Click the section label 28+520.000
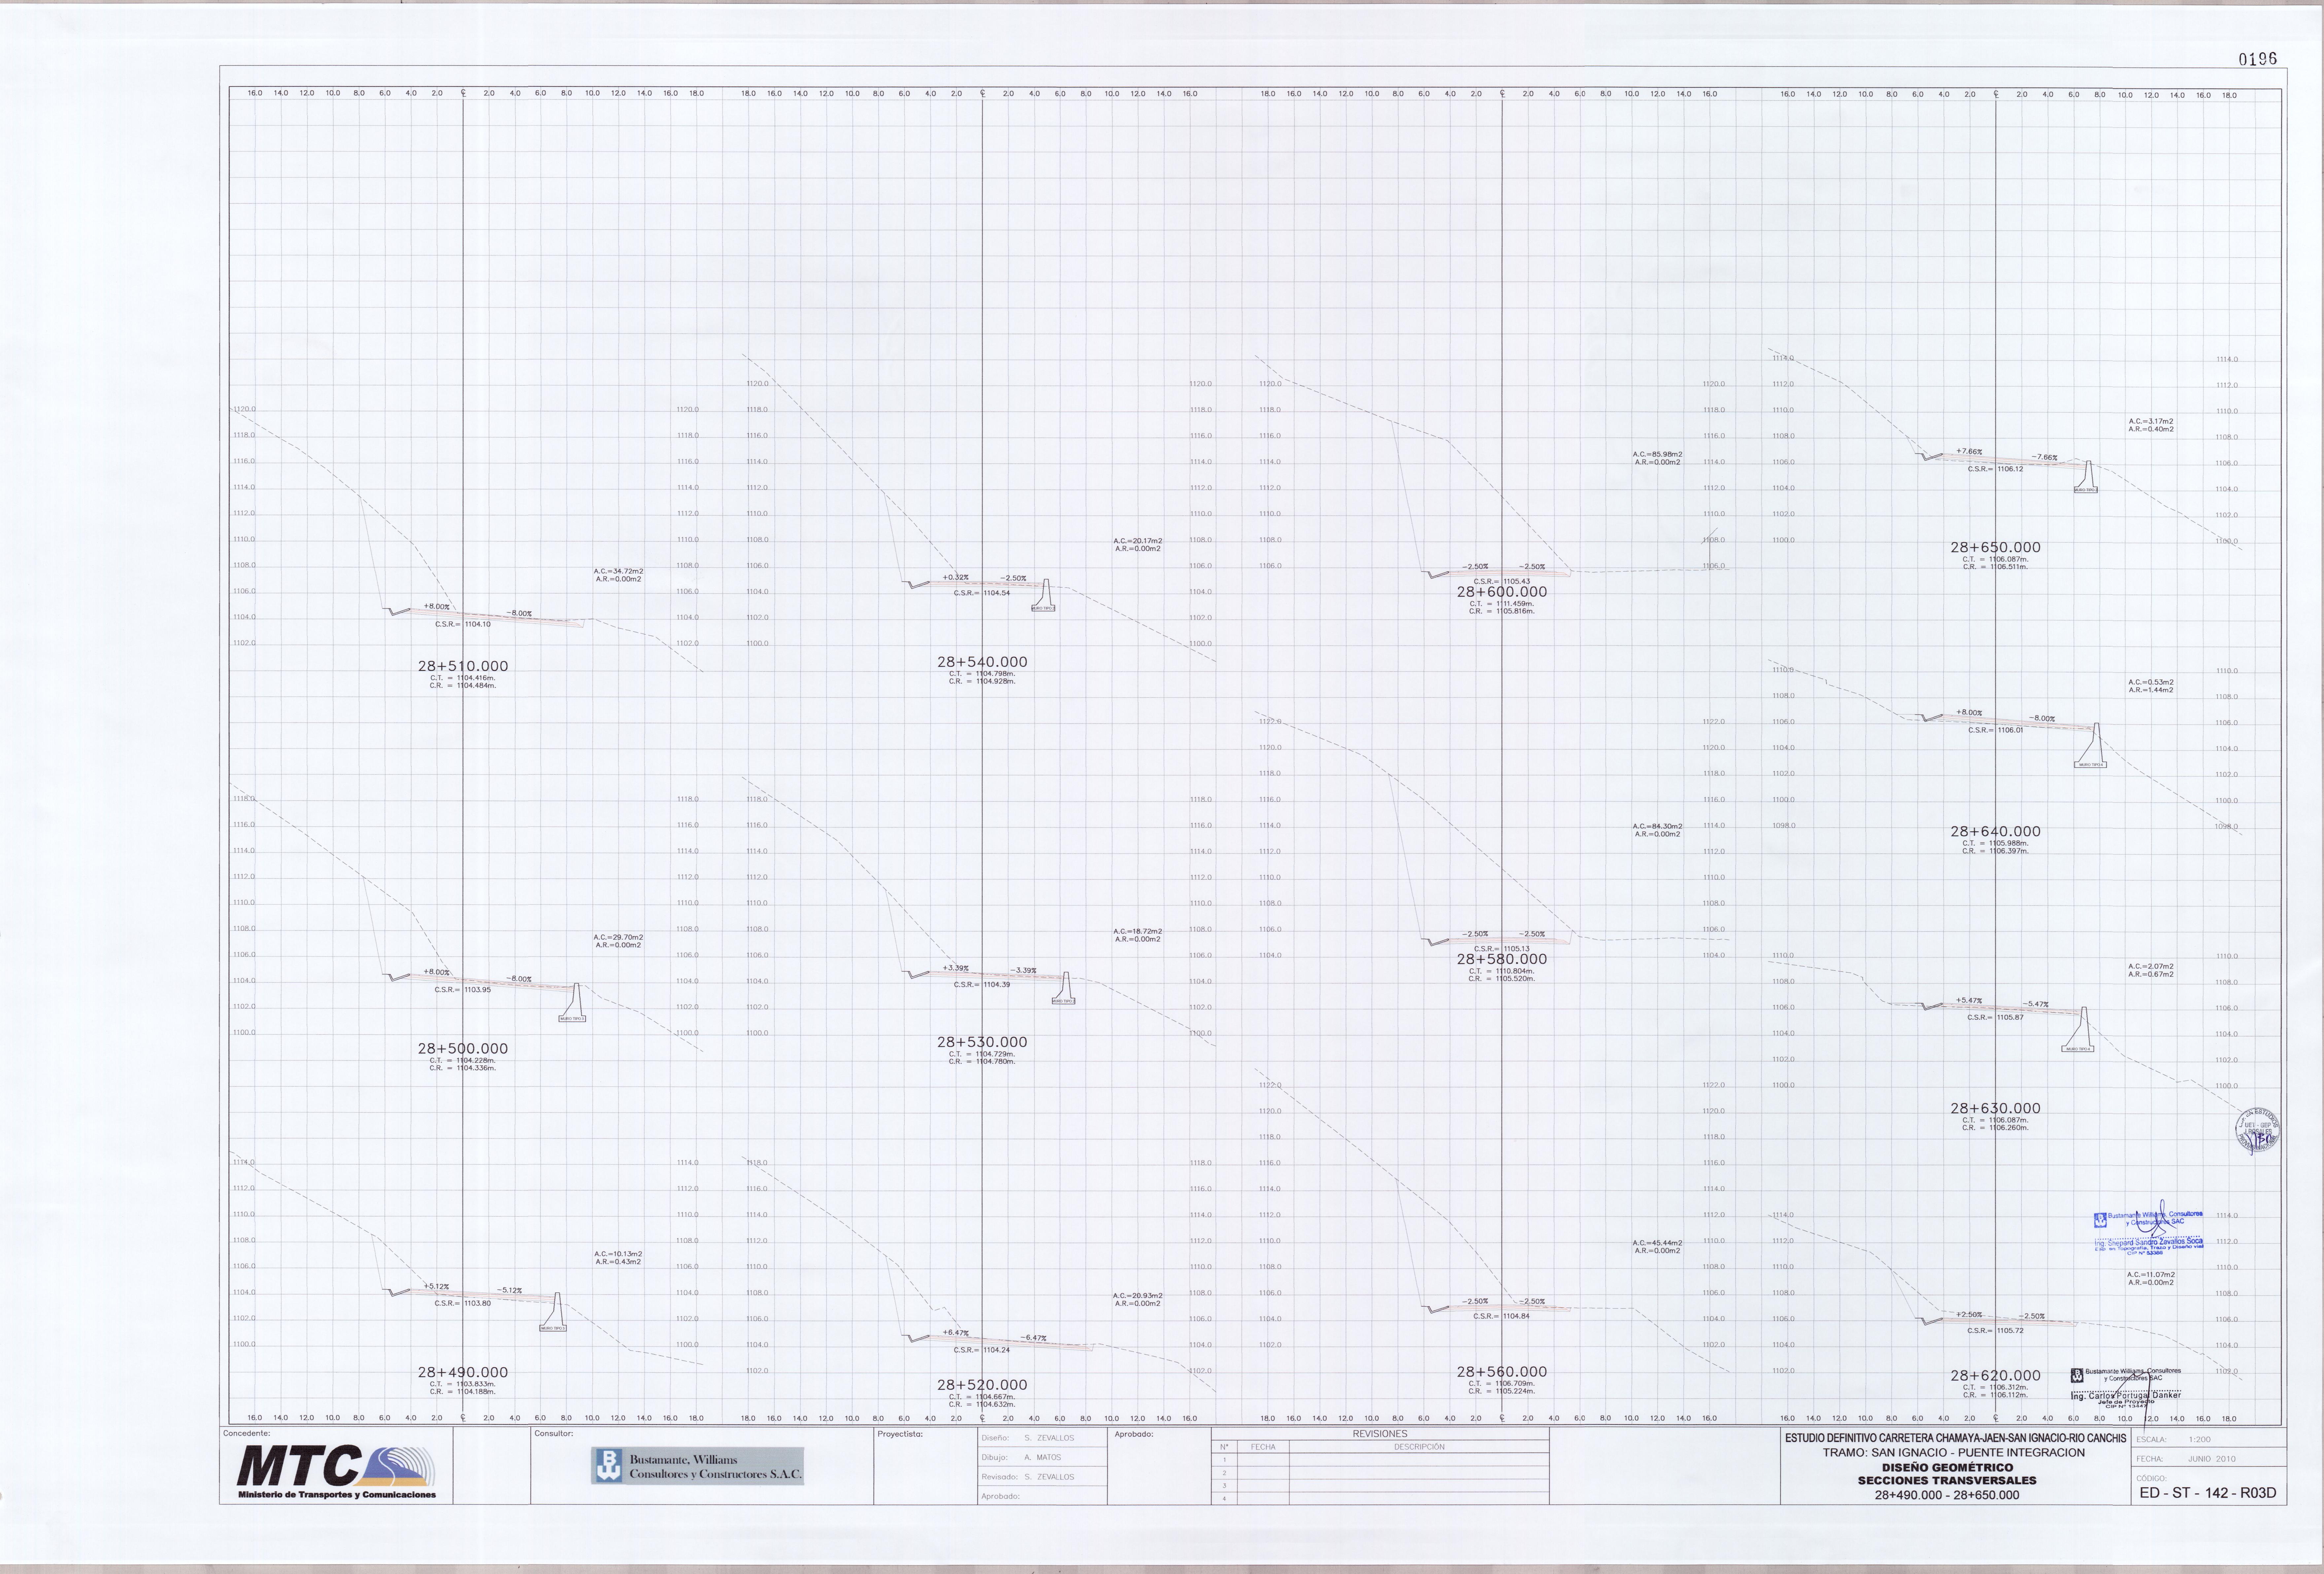This screenshot has height=1574, width=2324. [x=982, y=1385]
